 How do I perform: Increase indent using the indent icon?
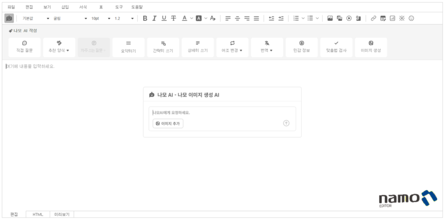[281, 18]
